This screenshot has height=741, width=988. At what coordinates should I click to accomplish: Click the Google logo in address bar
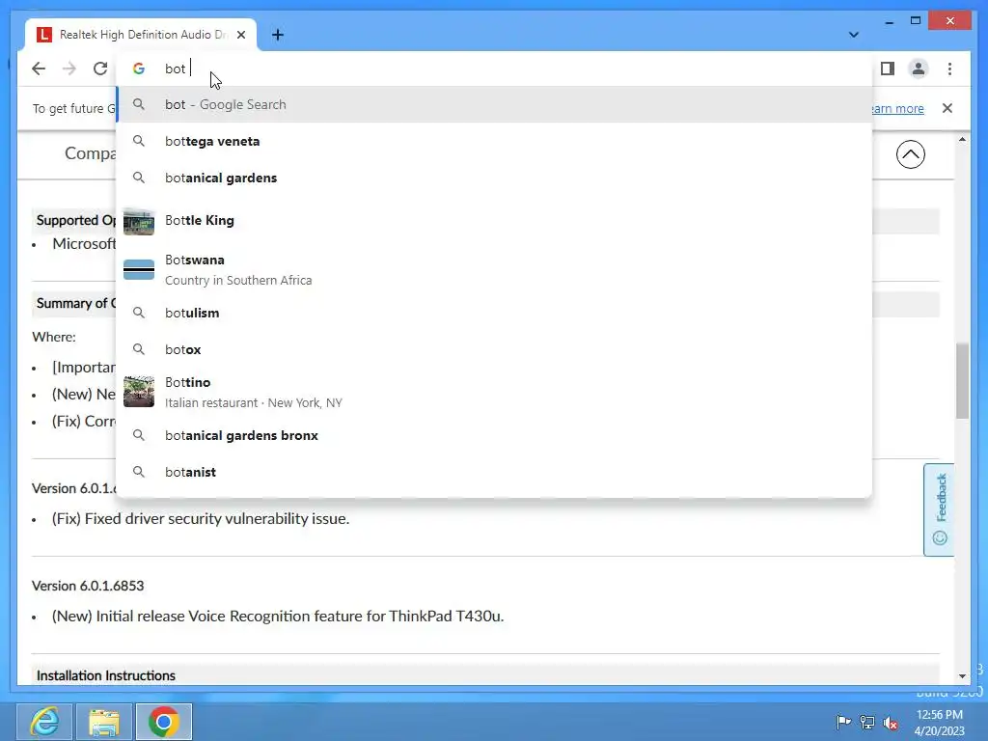click(139, 69)
